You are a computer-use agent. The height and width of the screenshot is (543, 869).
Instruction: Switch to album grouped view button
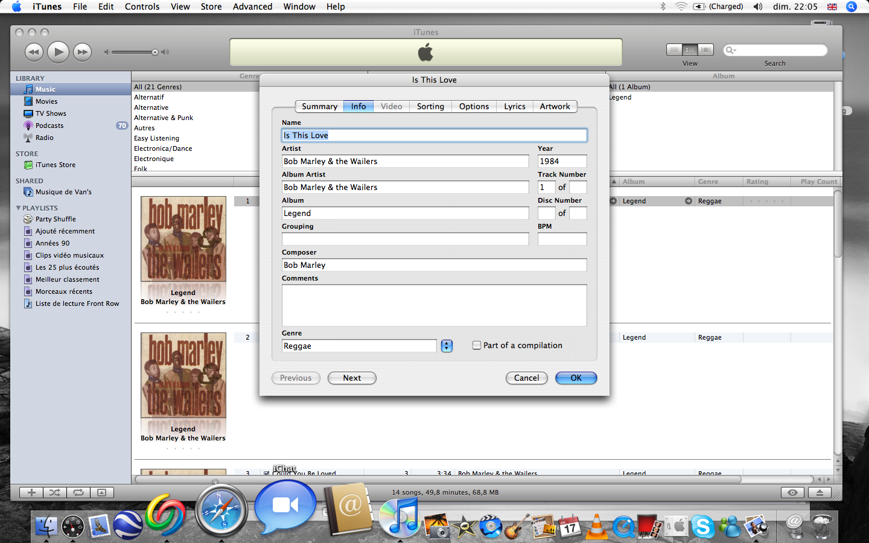pos(690,50)
